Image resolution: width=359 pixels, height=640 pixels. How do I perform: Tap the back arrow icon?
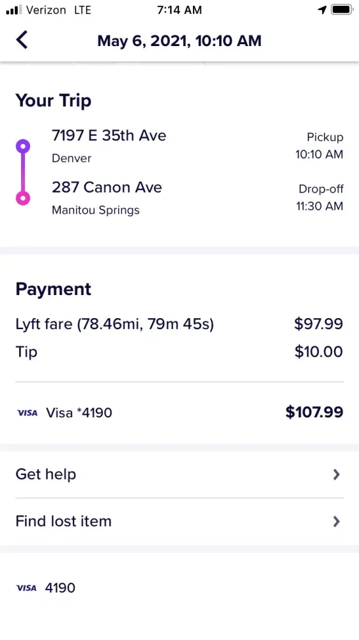pos(22,40)
